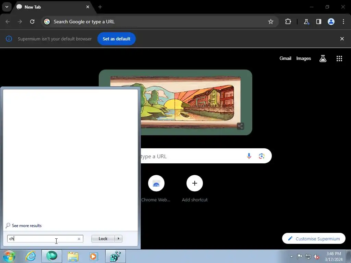Click Set as default button

[117, 39]
